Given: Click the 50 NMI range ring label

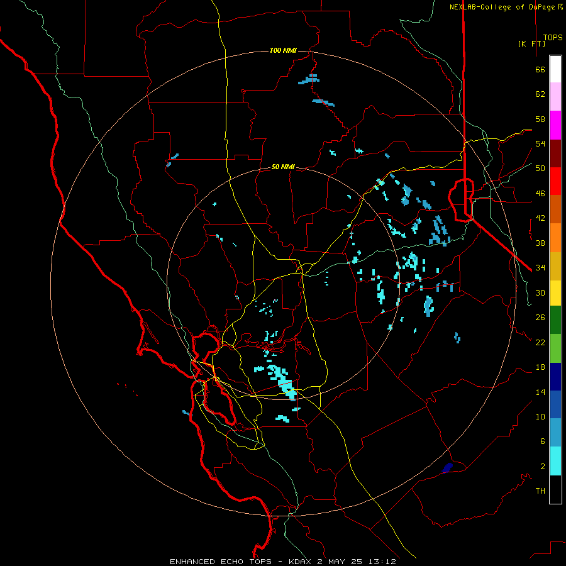Looking at the screenshot, I should pyautogui.click(x=283, y=167).
